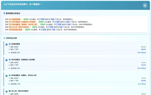The height and width of the screenshot is (95, 151).
Task: Click the 6.8 value in the conclusions
Action: (69, 25)
